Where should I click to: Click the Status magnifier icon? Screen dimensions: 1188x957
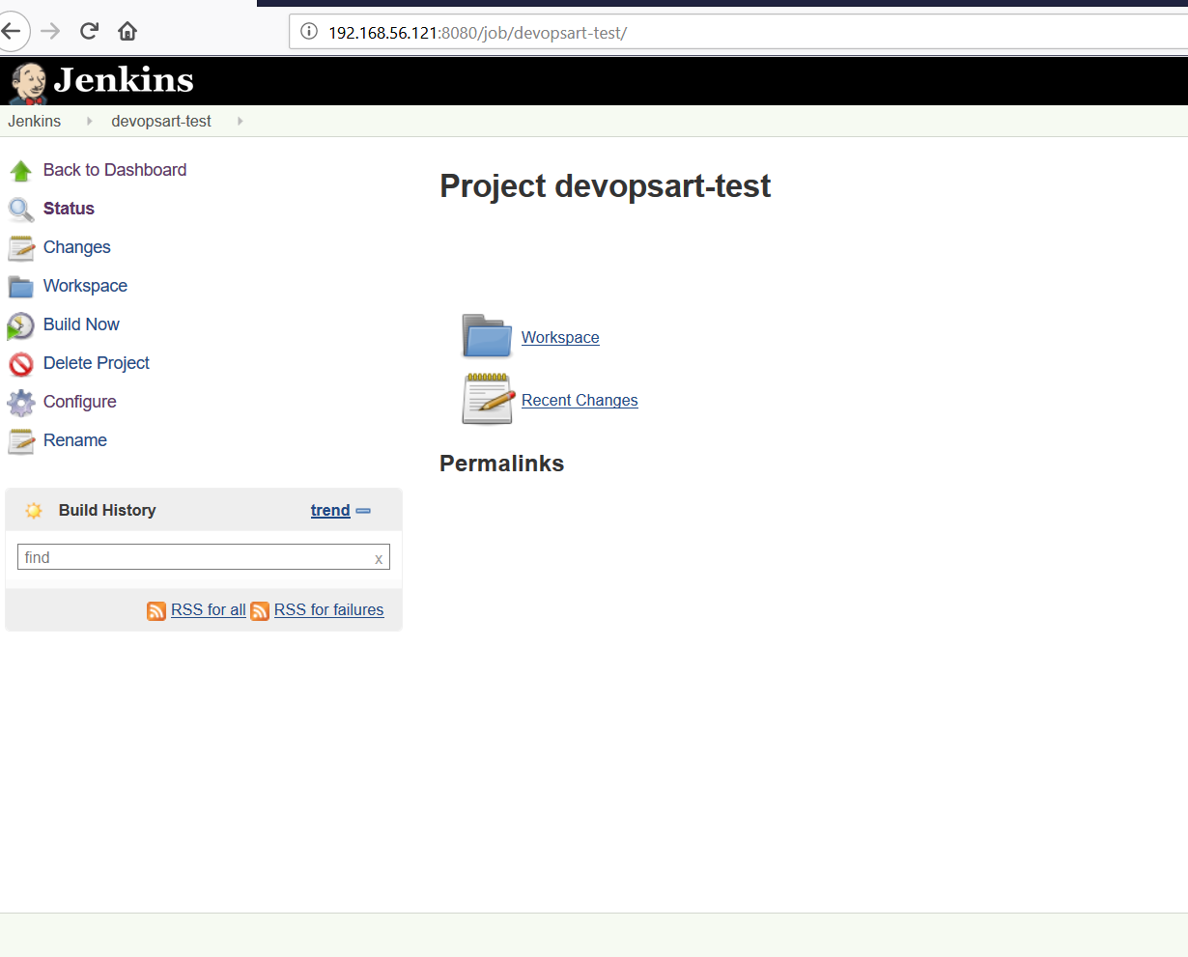[20, 209]
